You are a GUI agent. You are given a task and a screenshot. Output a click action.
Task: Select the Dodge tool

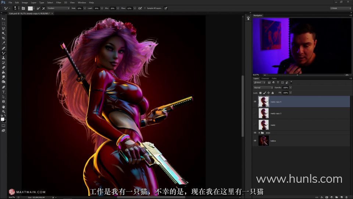[x=3, y=82]
